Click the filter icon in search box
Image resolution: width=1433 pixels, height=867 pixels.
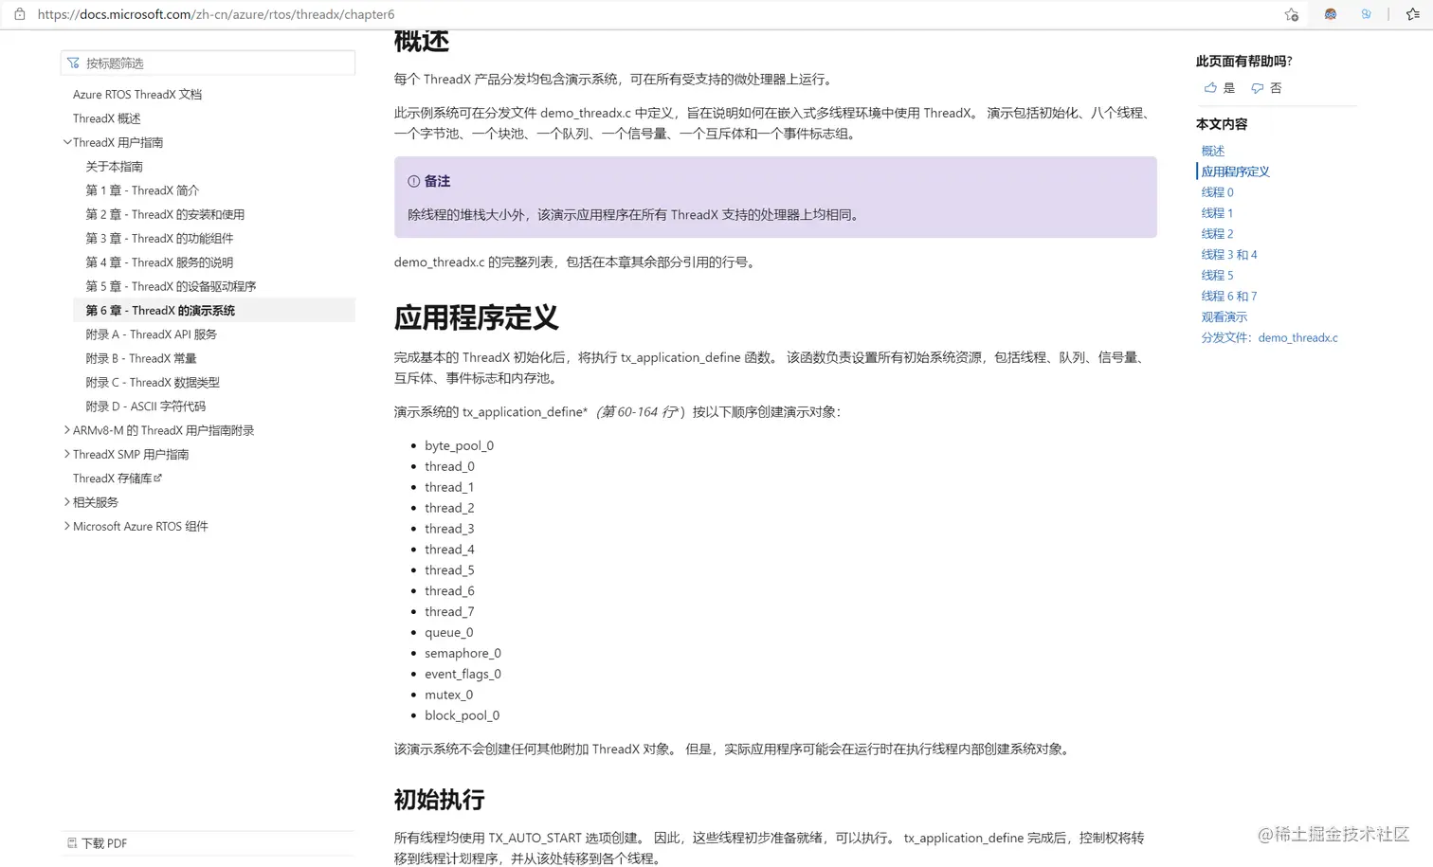[73, 63]
